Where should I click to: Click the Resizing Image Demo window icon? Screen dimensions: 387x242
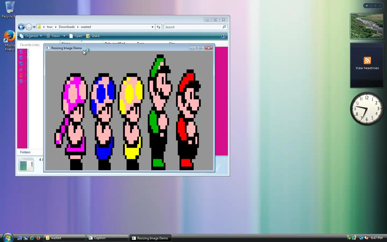click(48, 48)
